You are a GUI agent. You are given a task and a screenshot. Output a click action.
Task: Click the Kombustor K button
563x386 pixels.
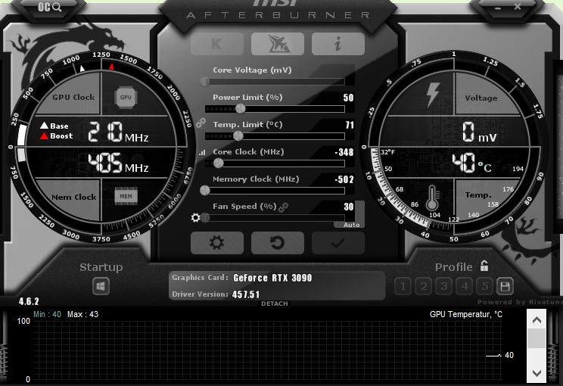217,44
